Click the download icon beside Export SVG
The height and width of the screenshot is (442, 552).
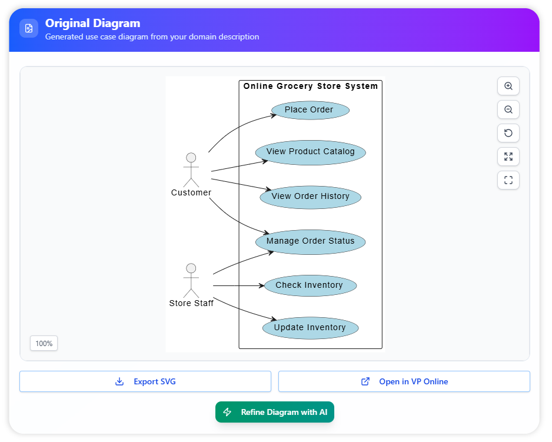point(119,381)
